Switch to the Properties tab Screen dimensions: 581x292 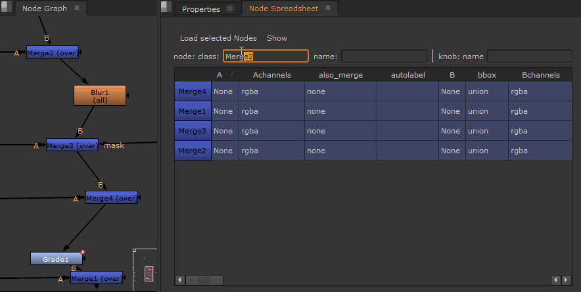click(201, 9)
